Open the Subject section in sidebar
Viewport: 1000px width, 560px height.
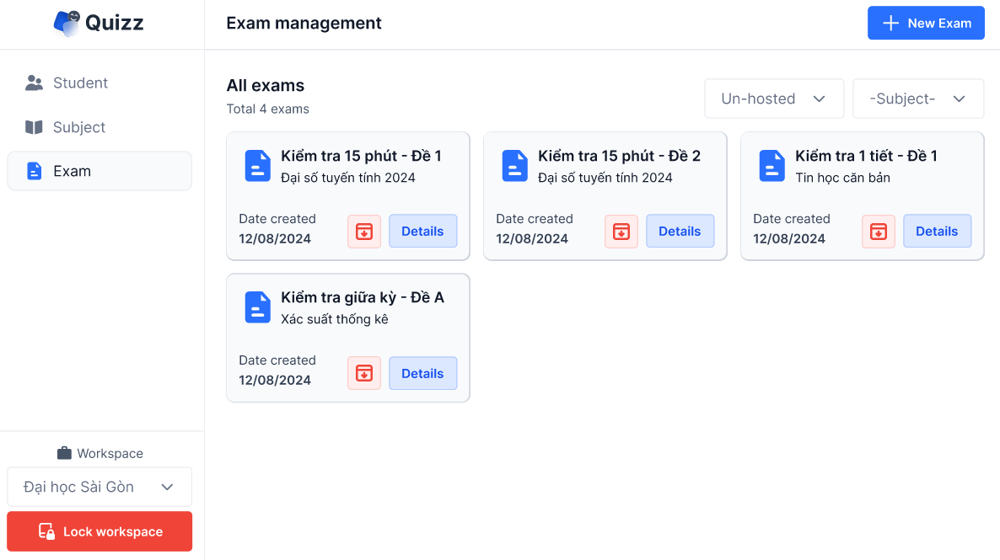point(78,127)
